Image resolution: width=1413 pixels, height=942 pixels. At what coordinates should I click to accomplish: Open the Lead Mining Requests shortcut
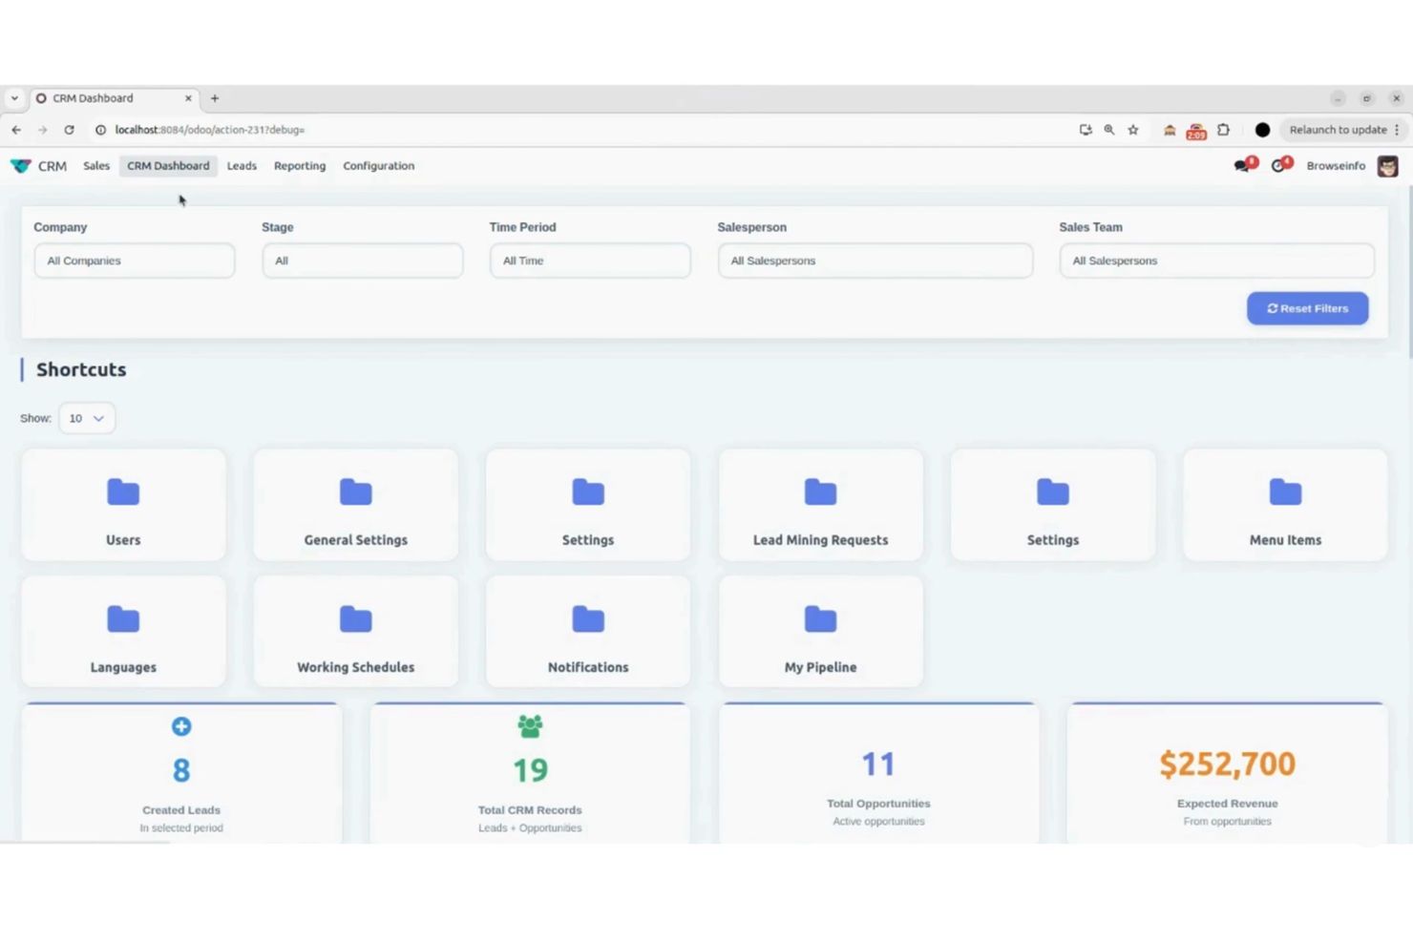(820, 505)
